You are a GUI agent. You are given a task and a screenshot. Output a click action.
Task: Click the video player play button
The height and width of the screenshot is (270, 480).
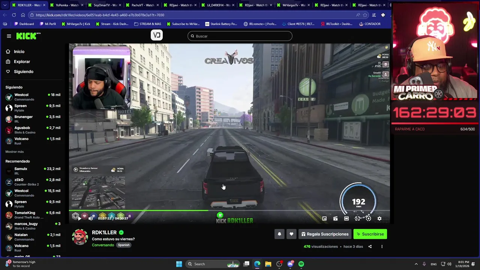(79, 218)
